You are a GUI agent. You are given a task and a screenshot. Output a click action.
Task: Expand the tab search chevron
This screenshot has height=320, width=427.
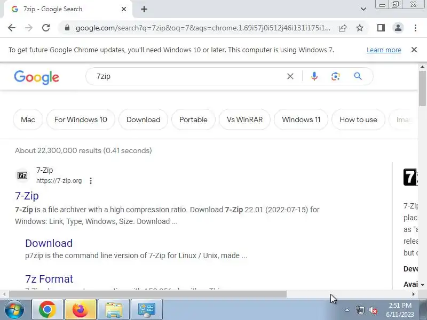(x=363, y=9)
